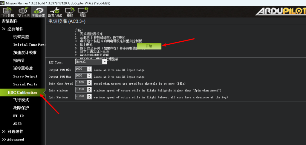
Task: Open the 飞行计划 flight plan view
Action: (x=23, y=12)
